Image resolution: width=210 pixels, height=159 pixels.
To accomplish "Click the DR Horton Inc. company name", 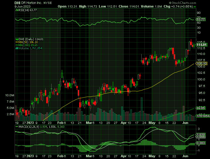I will [x=32, y=3].
